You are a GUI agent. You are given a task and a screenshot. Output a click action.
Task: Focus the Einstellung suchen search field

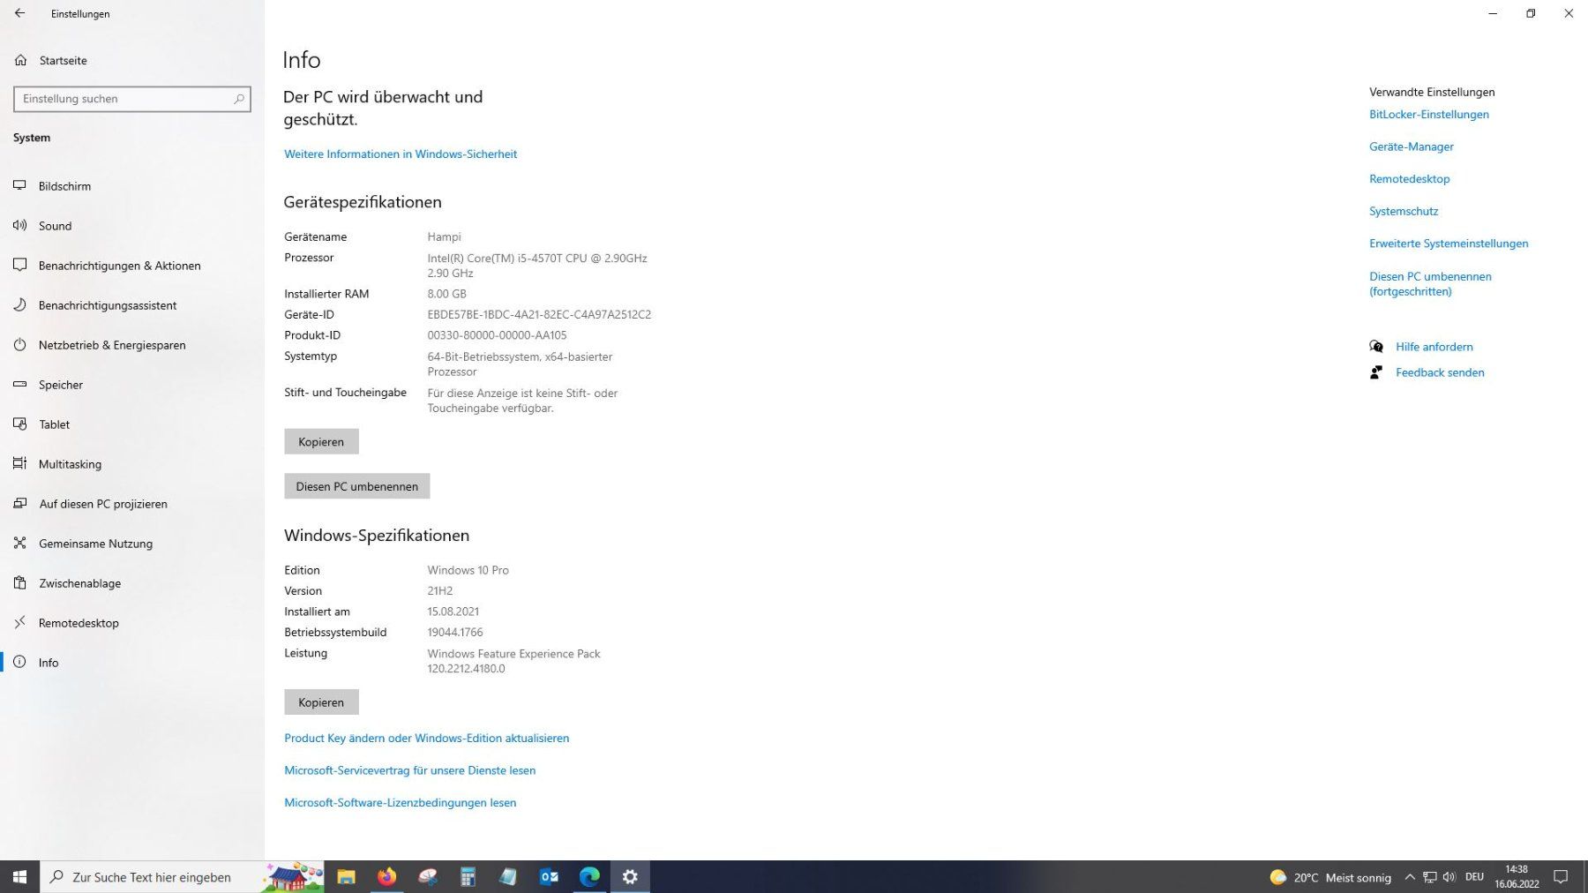132,99
